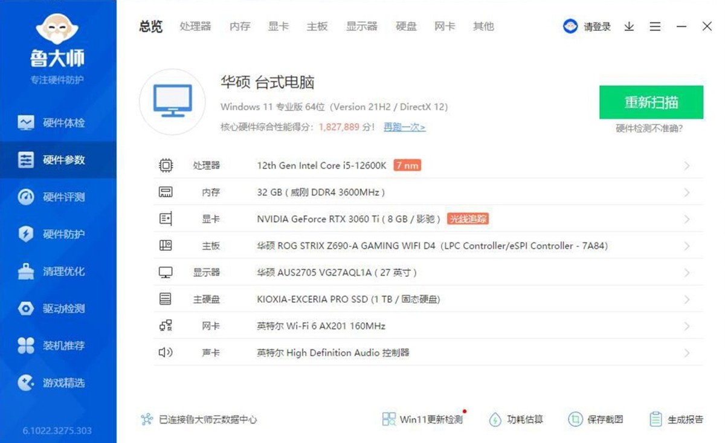Viewport: 725px width, 443px height.
Task: Switch to the top 主板 tab
Action: click(317, 26)
